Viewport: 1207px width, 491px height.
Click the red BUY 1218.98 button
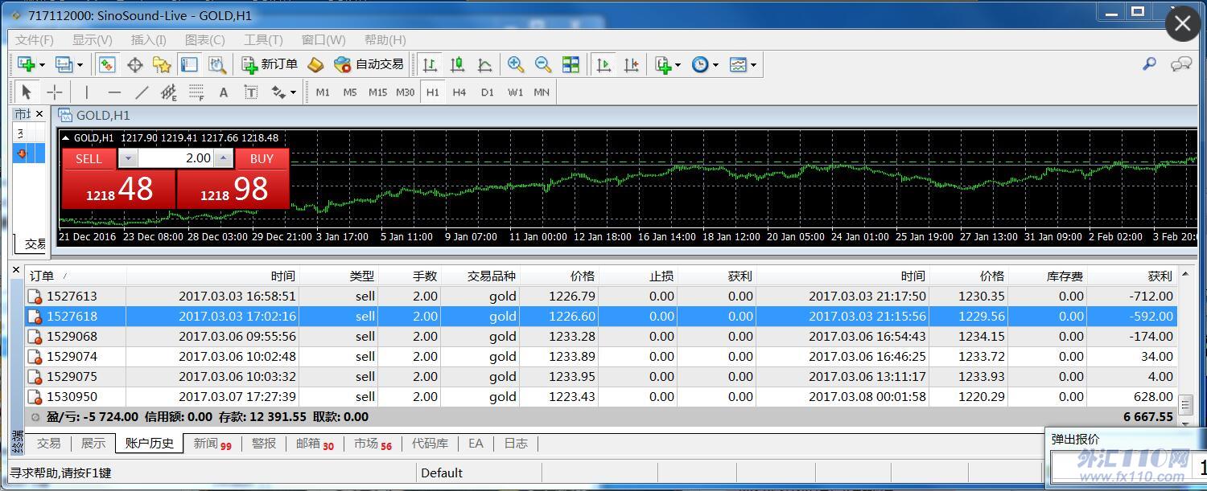click(233, 189)
